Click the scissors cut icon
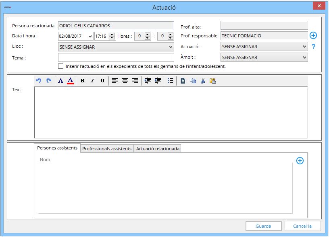This screenshot has height=237, width=329. (x=203, y=81)
